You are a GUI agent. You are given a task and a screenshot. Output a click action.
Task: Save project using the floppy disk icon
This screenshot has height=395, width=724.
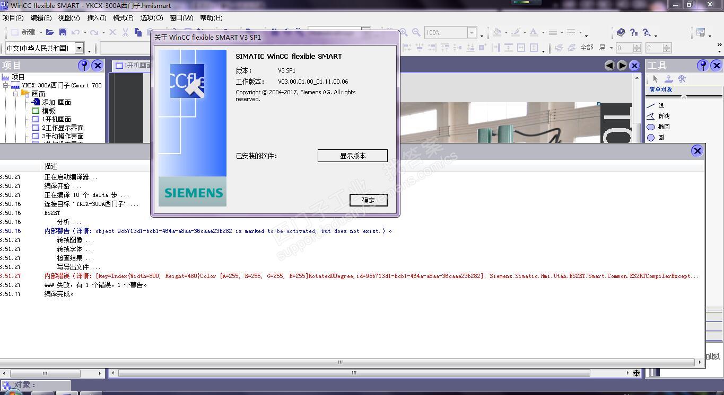tap(63, 32)
